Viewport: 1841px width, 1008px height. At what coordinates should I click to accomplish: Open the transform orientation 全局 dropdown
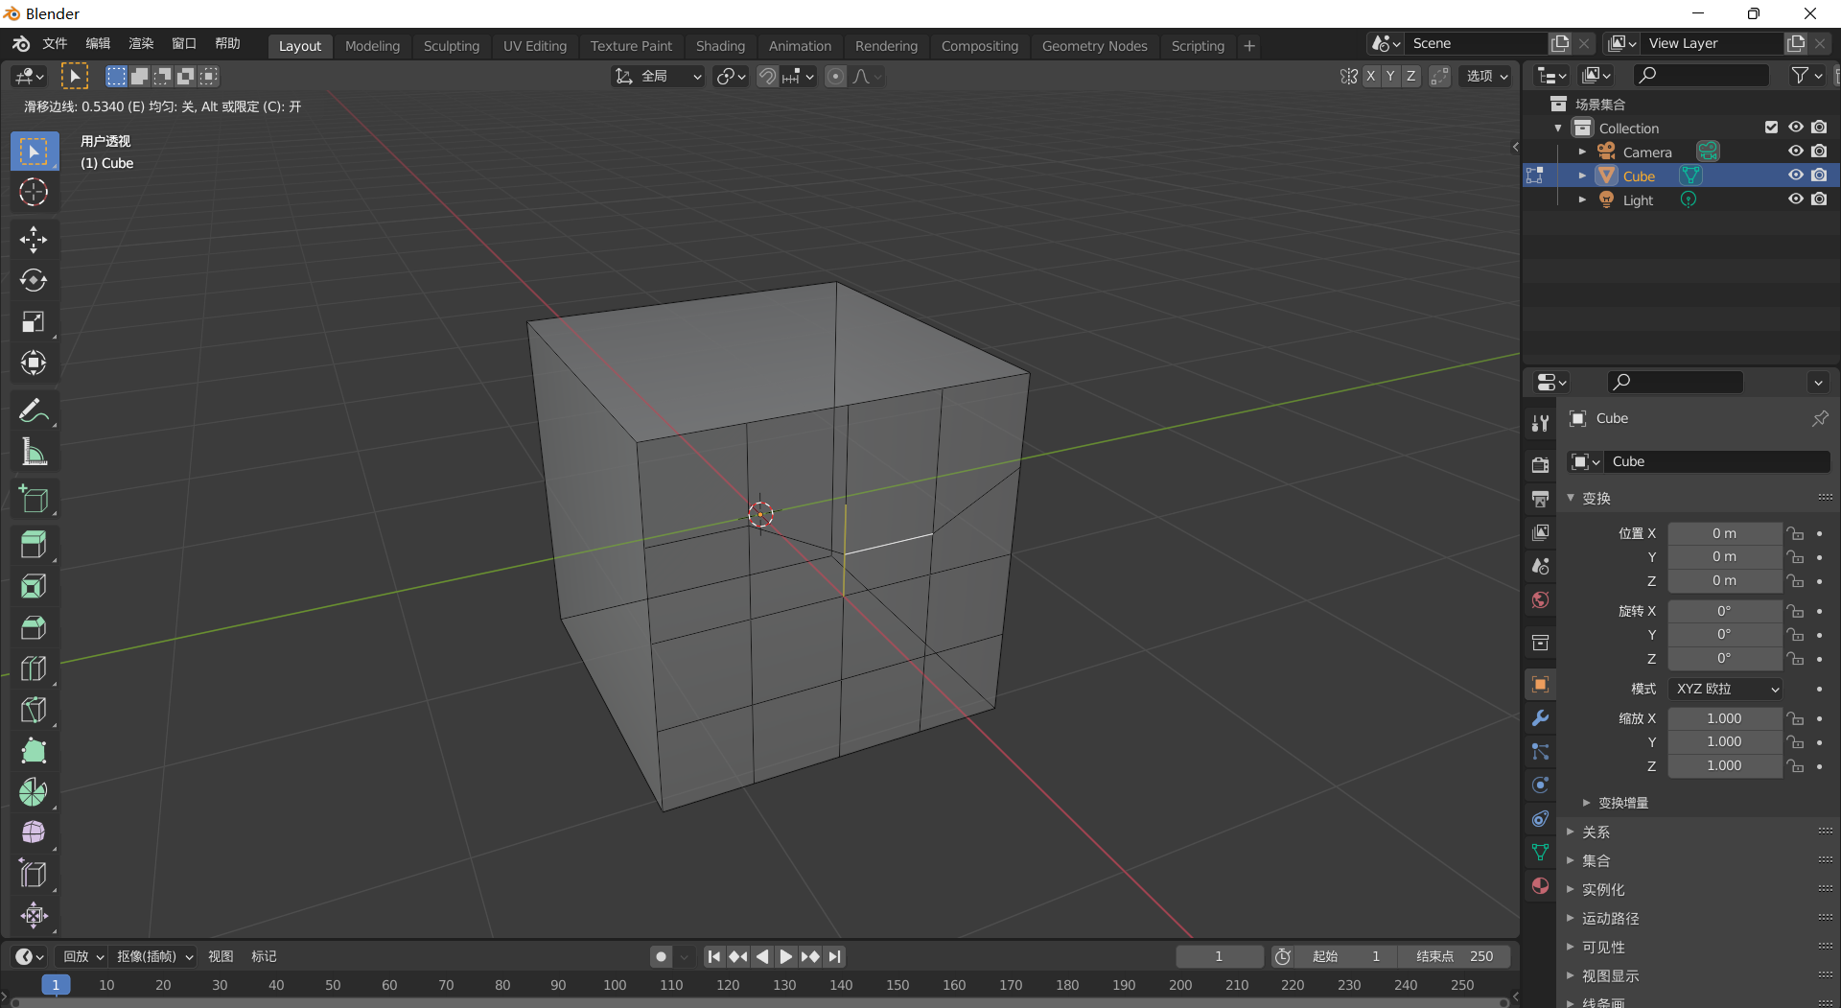point(659,77)
